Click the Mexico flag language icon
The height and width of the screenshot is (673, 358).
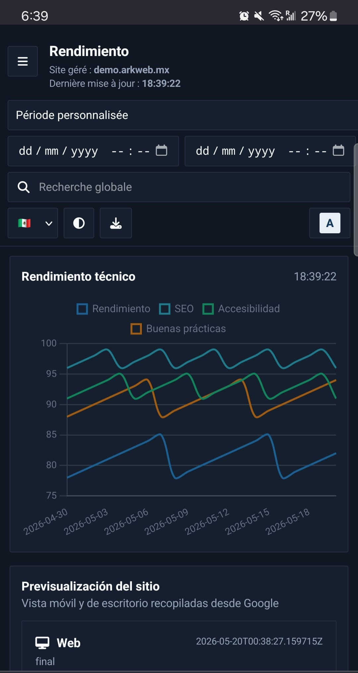25,223
